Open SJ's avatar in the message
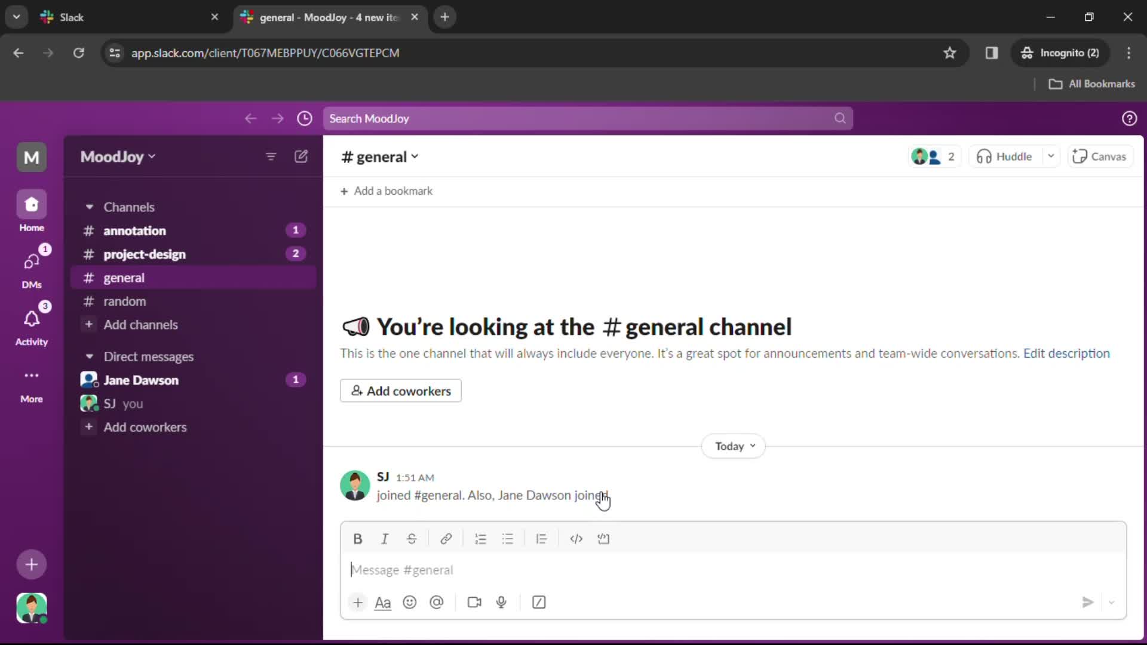 pyautogui.click(x=355, y=485)
